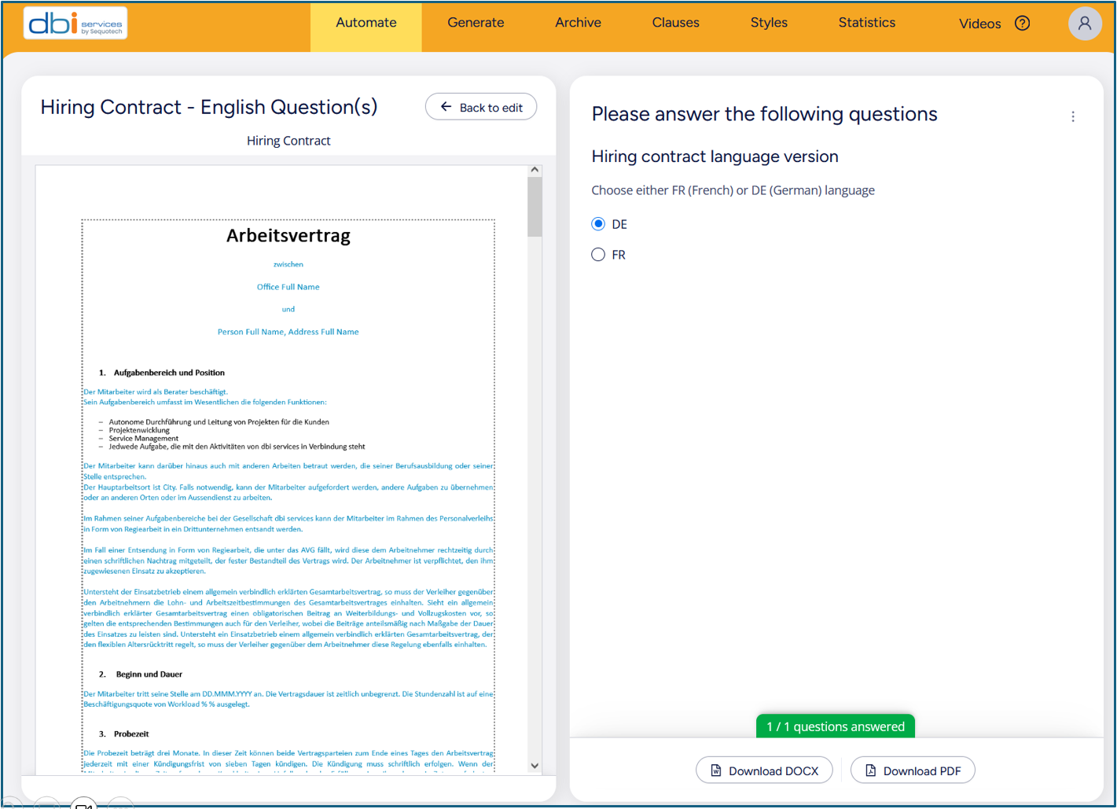
Task: Open help via the question mark icon
Action: [1022, 24]
